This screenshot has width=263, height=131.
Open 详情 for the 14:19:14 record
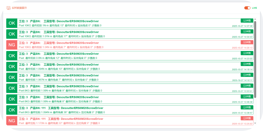coord(247,64)
